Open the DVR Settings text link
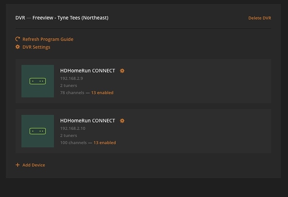The height and width of the screenshot is (197, 288). click(x=36, y=47)
